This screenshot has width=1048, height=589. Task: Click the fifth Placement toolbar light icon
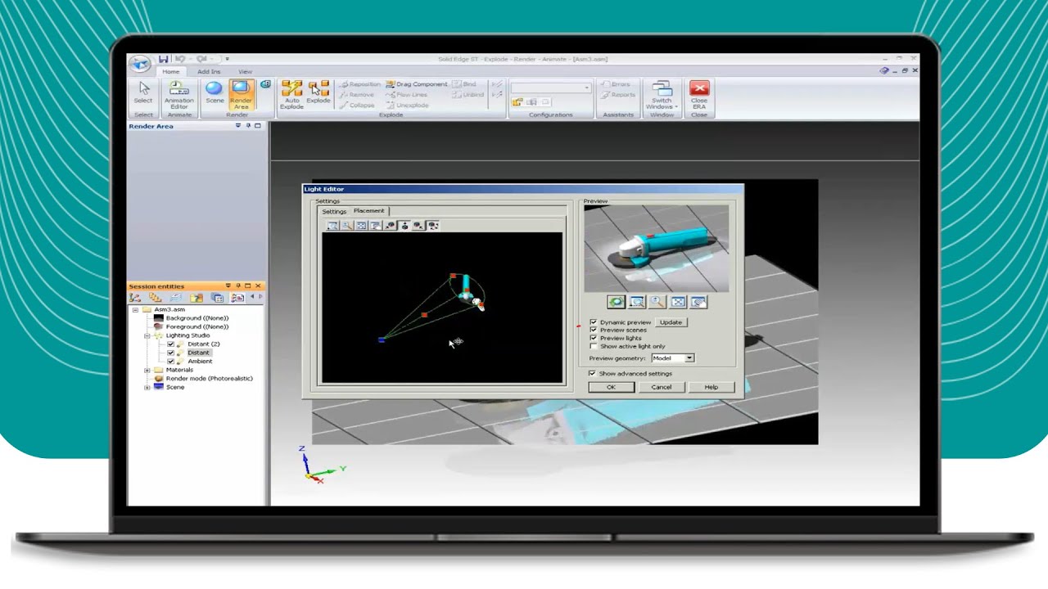coord(390,226)
